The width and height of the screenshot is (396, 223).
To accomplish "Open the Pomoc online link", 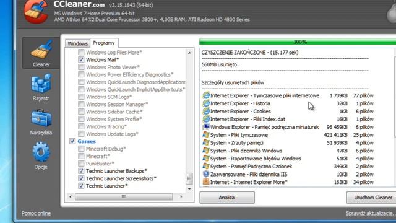I will (x=36, y=213).
